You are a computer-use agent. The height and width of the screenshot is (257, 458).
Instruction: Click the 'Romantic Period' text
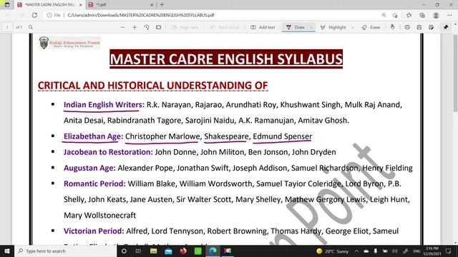(94, 183)
